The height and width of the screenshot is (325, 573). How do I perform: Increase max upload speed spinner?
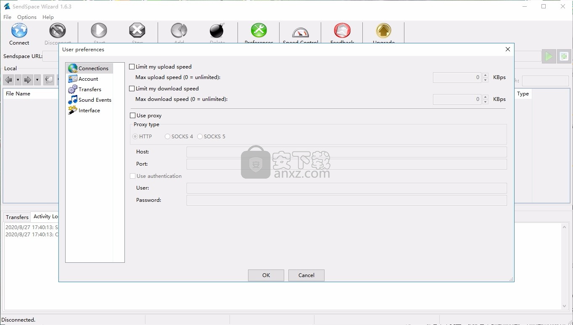click(x=485, y=75)
